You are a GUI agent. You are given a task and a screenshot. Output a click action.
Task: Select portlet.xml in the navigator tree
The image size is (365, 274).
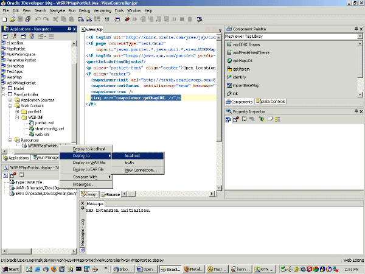41,123
